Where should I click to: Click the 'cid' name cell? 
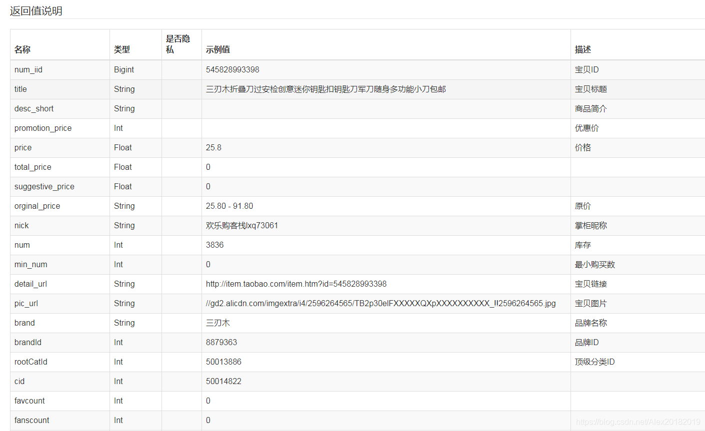(x=19, y=381)
